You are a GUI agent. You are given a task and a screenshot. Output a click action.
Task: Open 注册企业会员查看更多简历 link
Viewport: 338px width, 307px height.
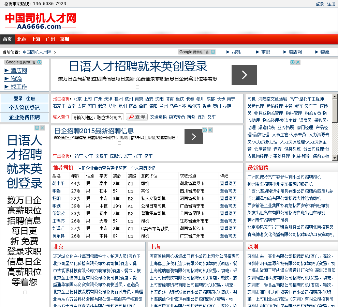[102, 168]
